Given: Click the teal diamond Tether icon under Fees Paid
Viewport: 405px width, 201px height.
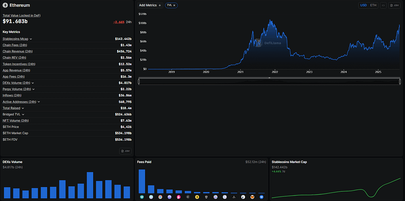Looking at the screenshot, I should [142, 197].
